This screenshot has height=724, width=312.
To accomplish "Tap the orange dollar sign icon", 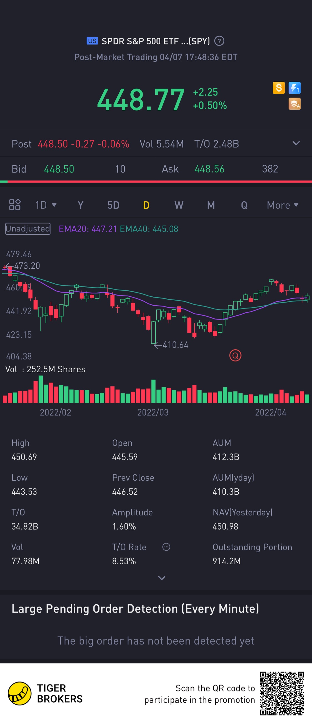I will tap(279, 88).
